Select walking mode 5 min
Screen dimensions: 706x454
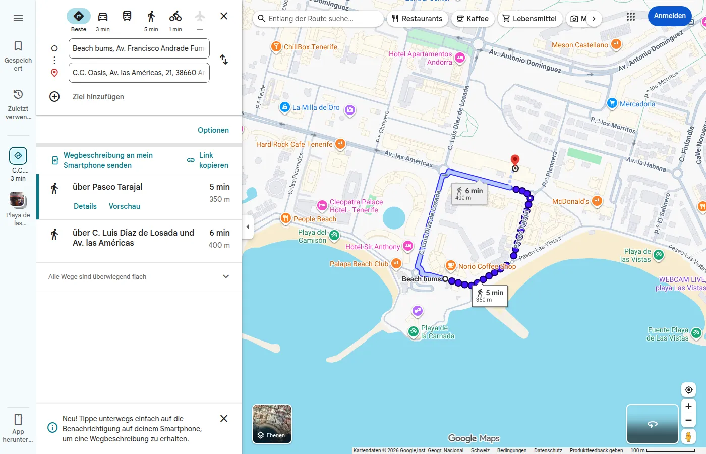[151, 21]
